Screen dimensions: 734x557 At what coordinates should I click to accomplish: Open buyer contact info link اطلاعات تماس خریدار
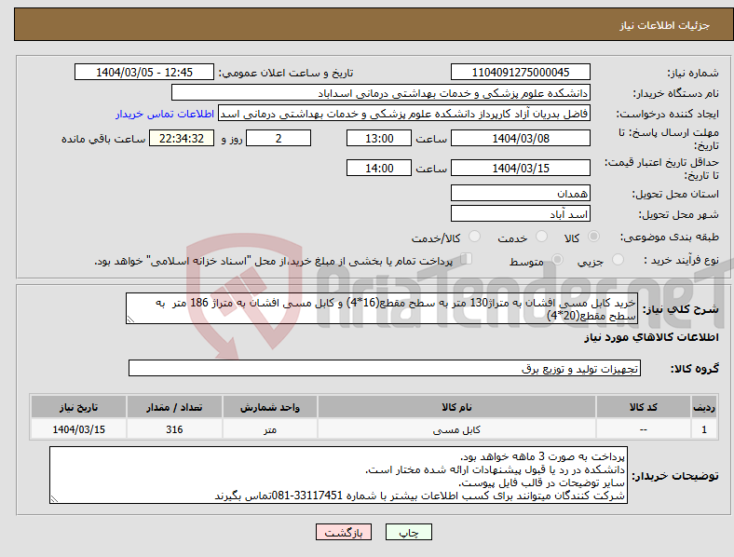[x=165, y=114]
